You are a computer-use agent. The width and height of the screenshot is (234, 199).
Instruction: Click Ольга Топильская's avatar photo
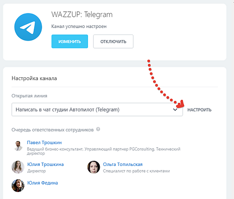coord(94,167)
